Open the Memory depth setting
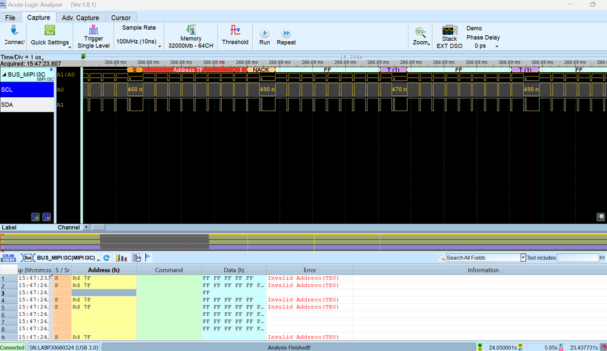 190,37
